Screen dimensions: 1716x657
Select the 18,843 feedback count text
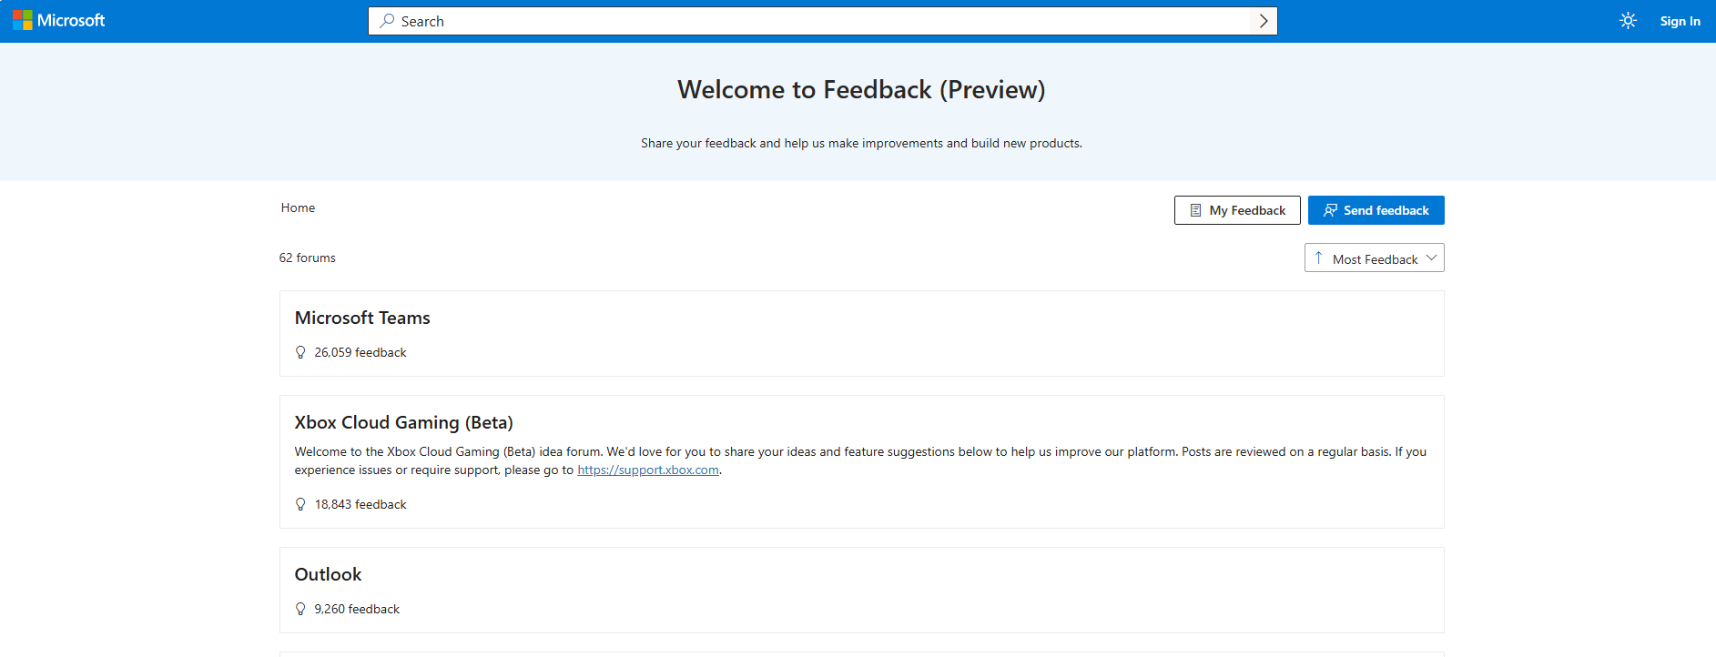click(360, 504)
